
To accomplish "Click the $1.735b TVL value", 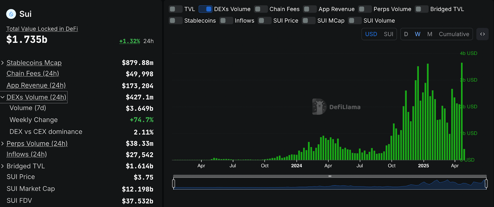I will point(27,40).
